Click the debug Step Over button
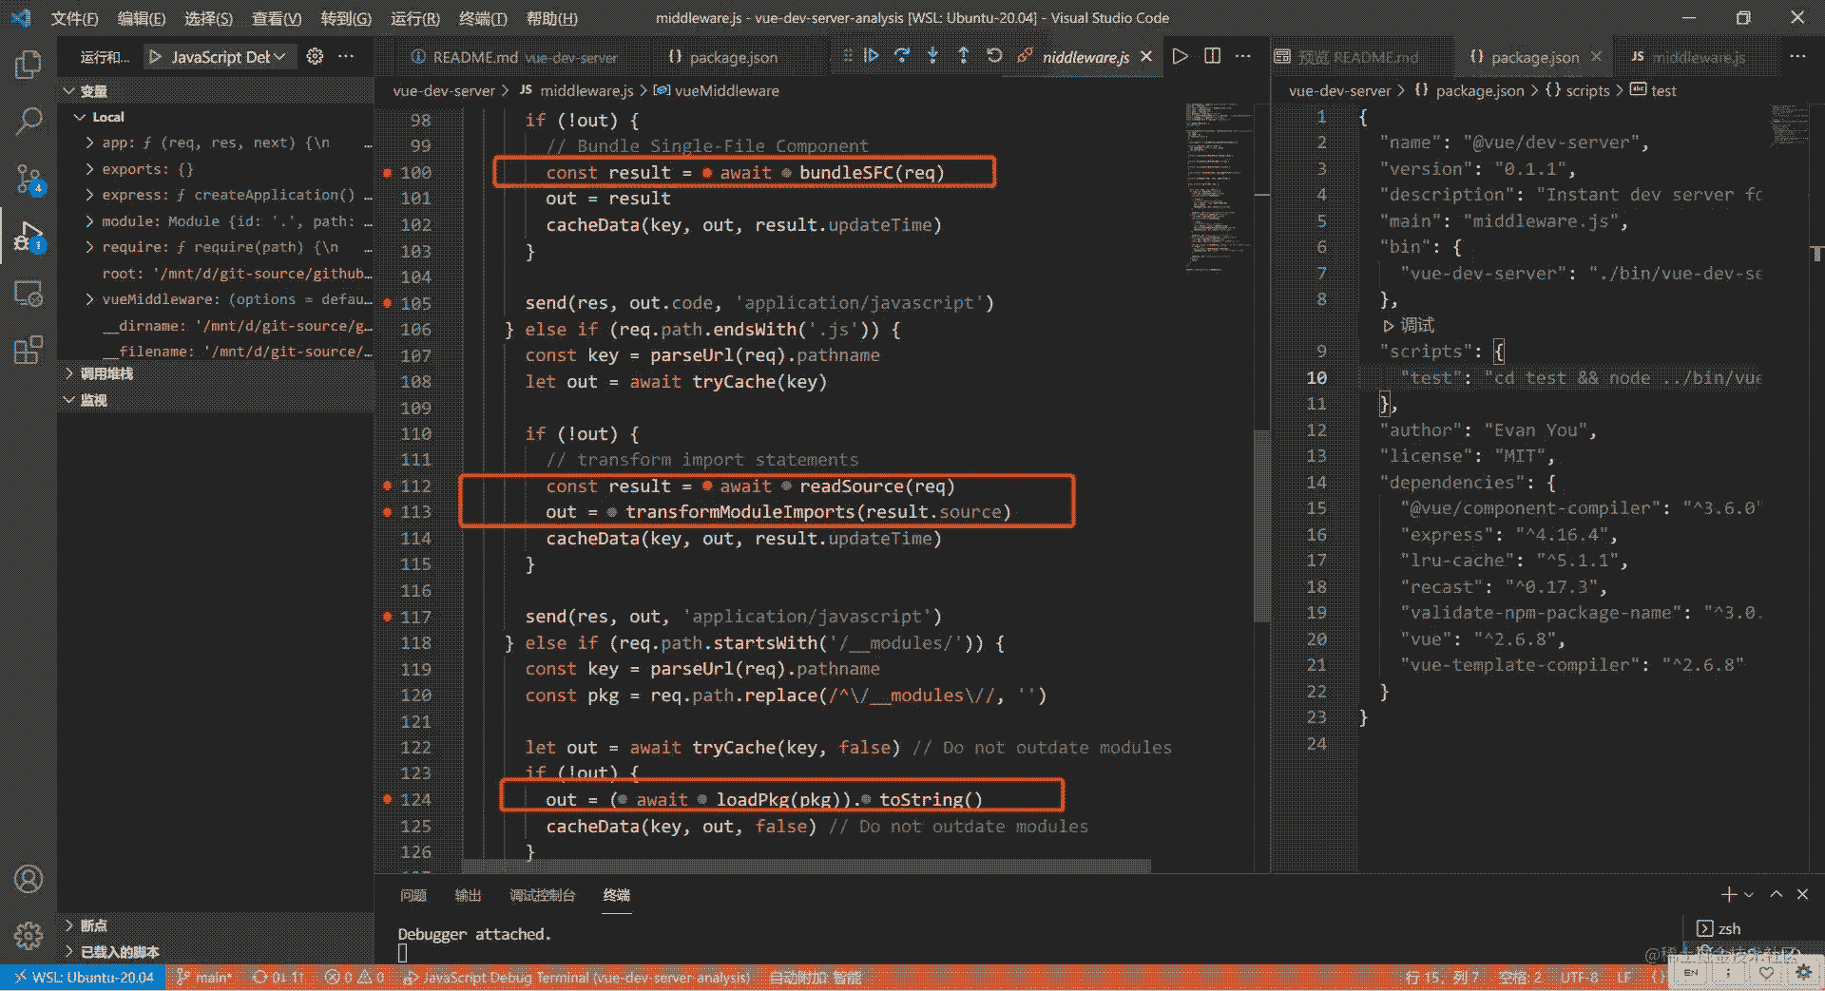1825x991 pixels. pyautogui.click(x=902, y=56)
